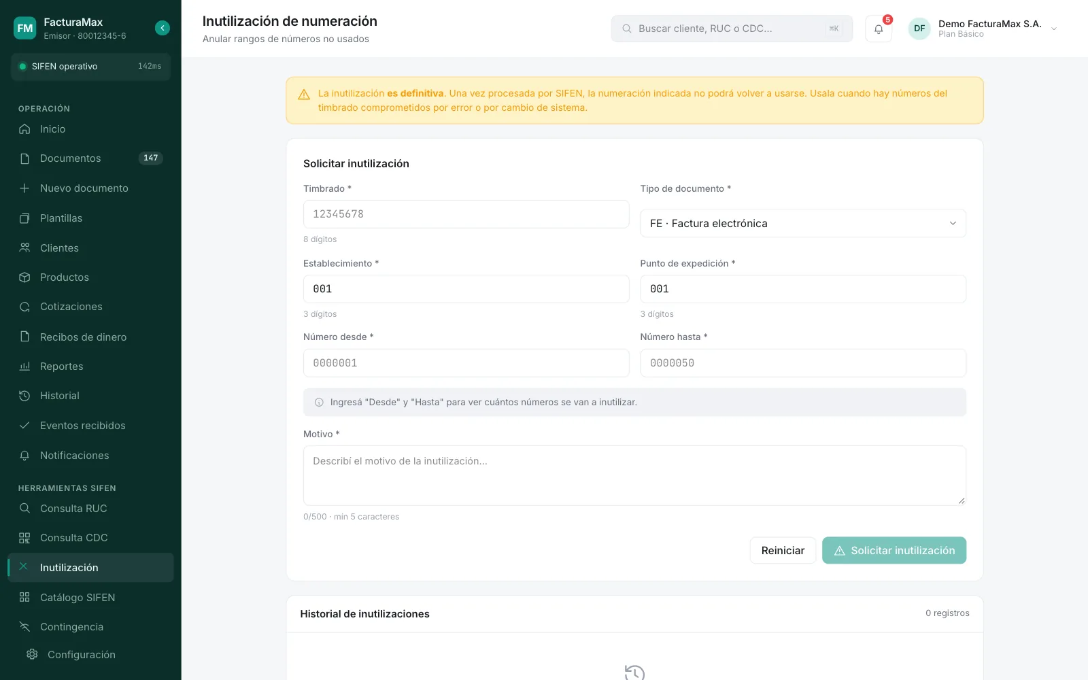The height and width of the screenshot is (680, 1088).
Task: Click the Reportes bar chart icon
Action: [x=24, y=367]
